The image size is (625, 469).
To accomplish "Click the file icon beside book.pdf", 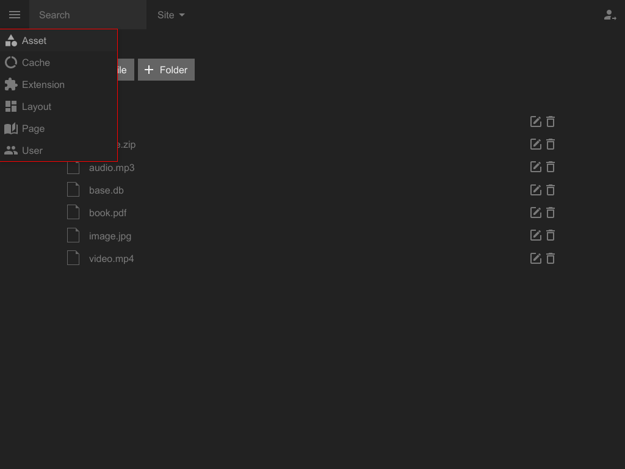I will coord(73,213).
